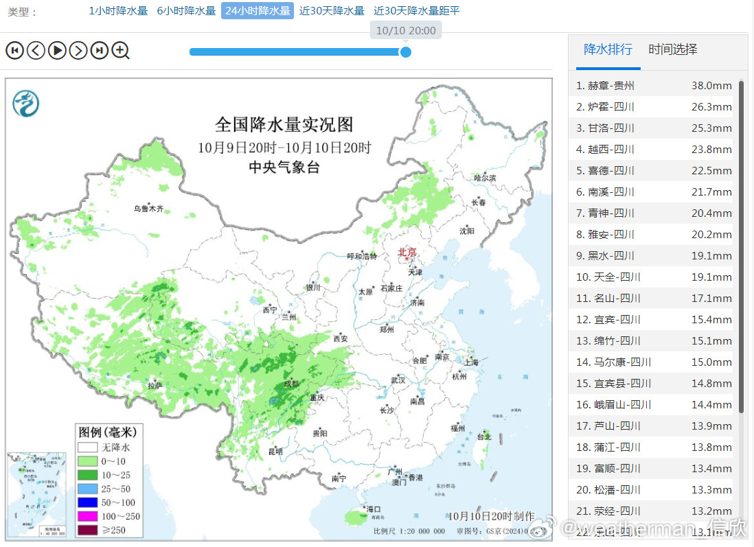Screen dimensions: 754x547
Task: Click the South China Sea inset map
Action: [x=37, y=495]
